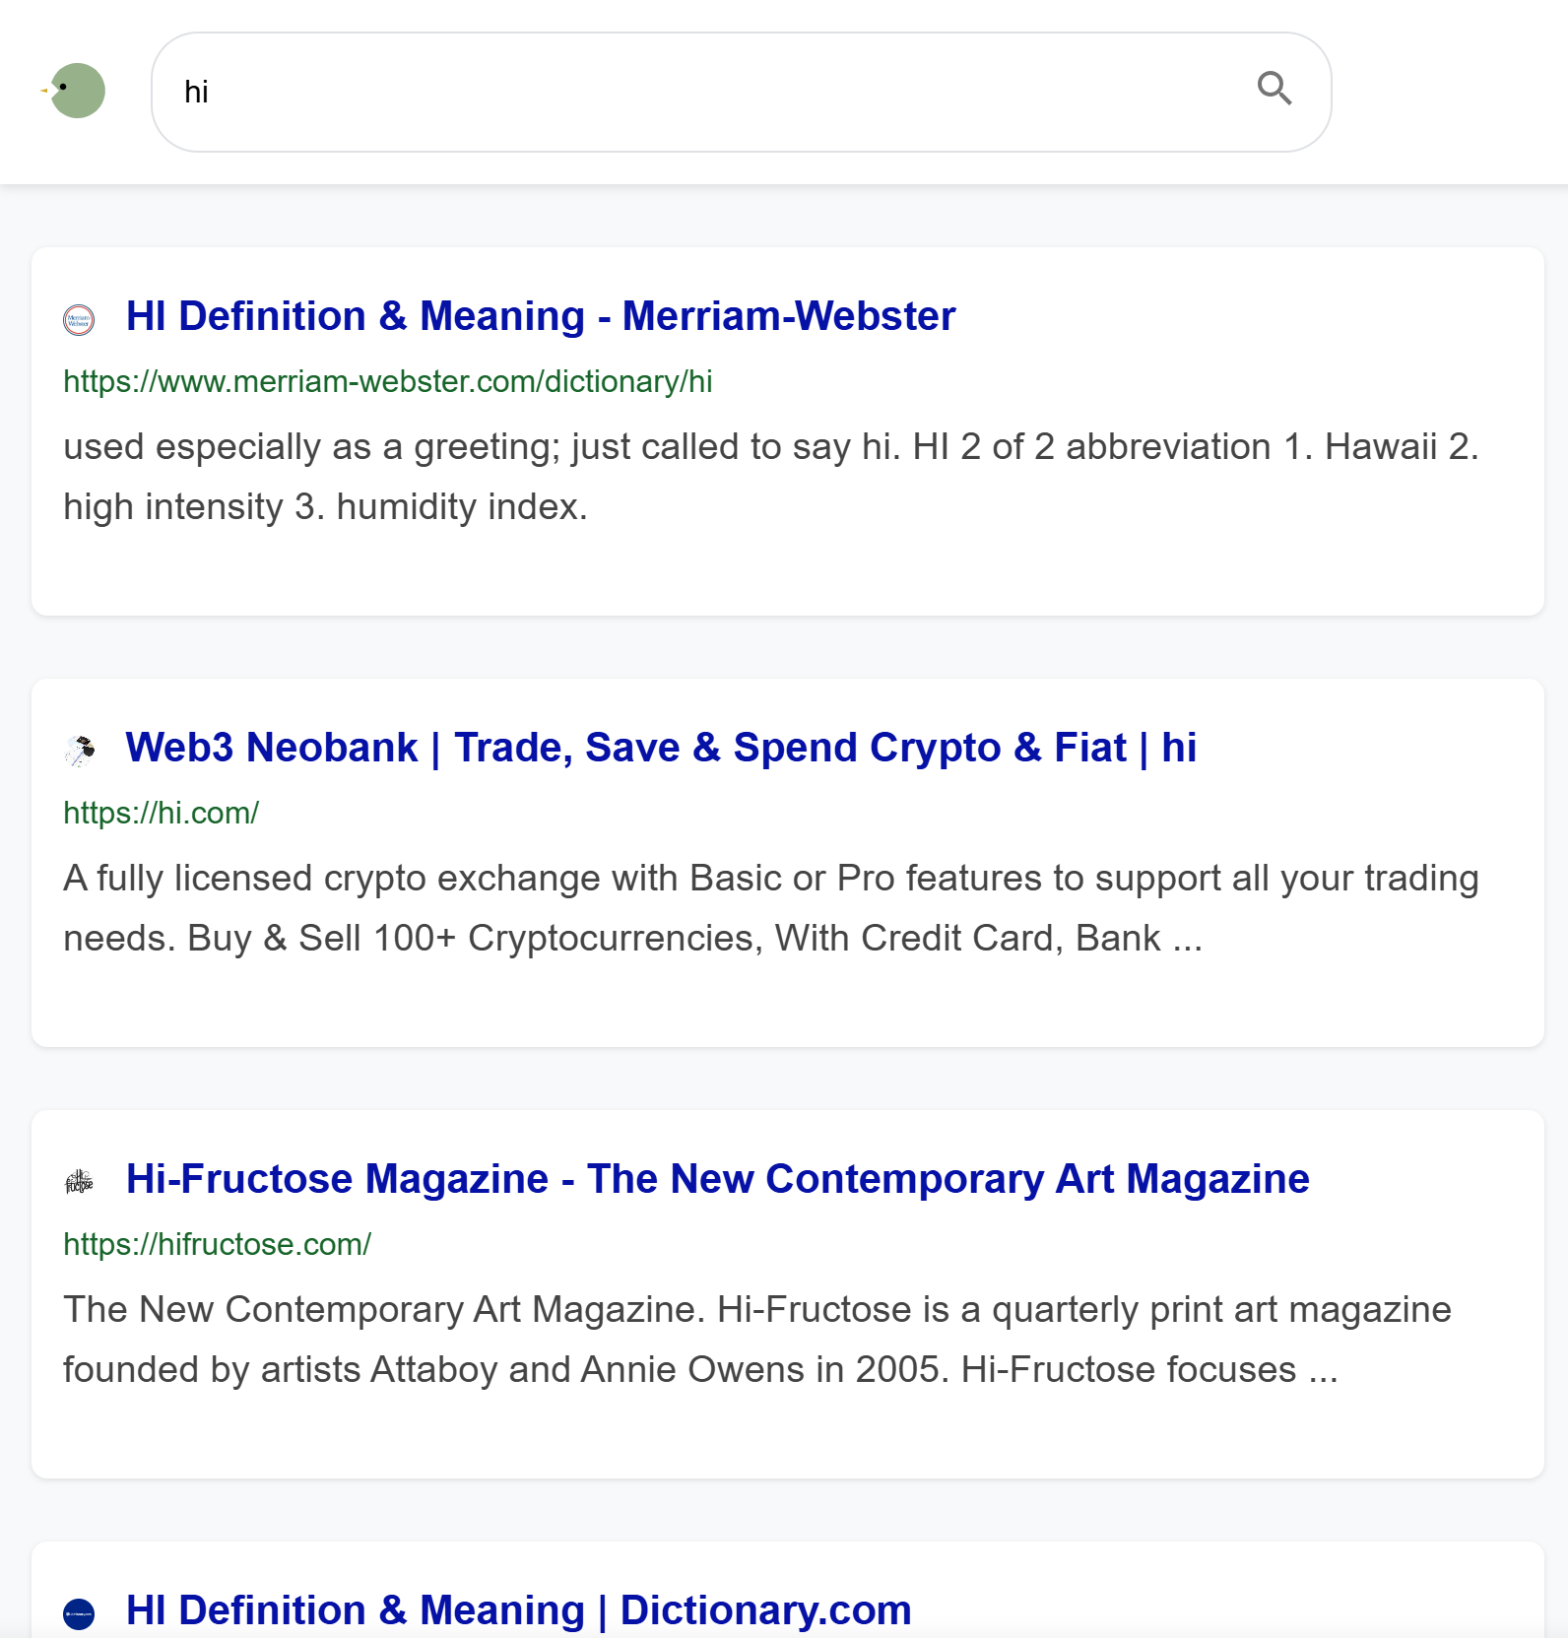Click the https://hi.com/ URL
The image size is (1568, 1640).
(162, 813)
